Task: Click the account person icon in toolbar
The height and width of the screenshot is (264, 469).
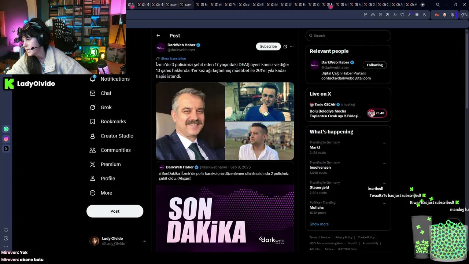Action: pyautogui.click(x=424, y=15)
